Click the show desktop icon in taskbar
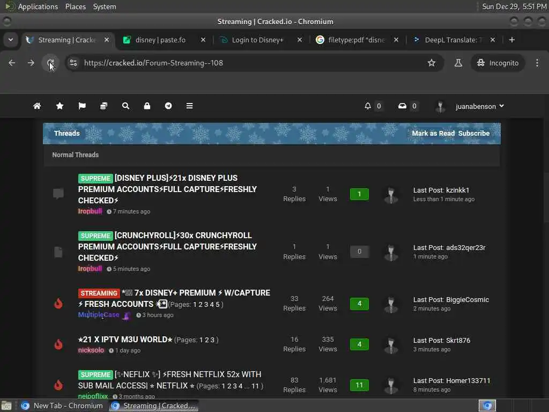Screen dimensions: 549x412 point(6,406)
